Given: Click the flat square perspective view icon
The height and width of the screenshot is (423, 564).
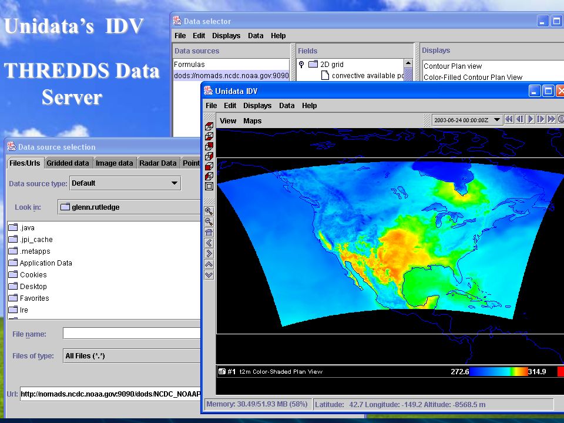Looking at the screenshot, I should pyautogui.click(x=209, y=186).
